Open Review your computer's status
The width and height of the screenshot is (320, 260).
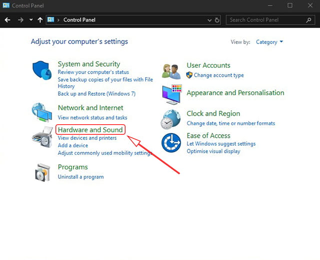tap(93, 72)
